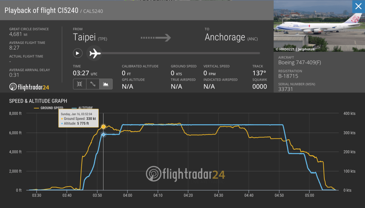Image resolution: width=365 pixels, height=208 pixels.
Task: Click the Flightradar24 watermark in graph
Action: (186, 174)
